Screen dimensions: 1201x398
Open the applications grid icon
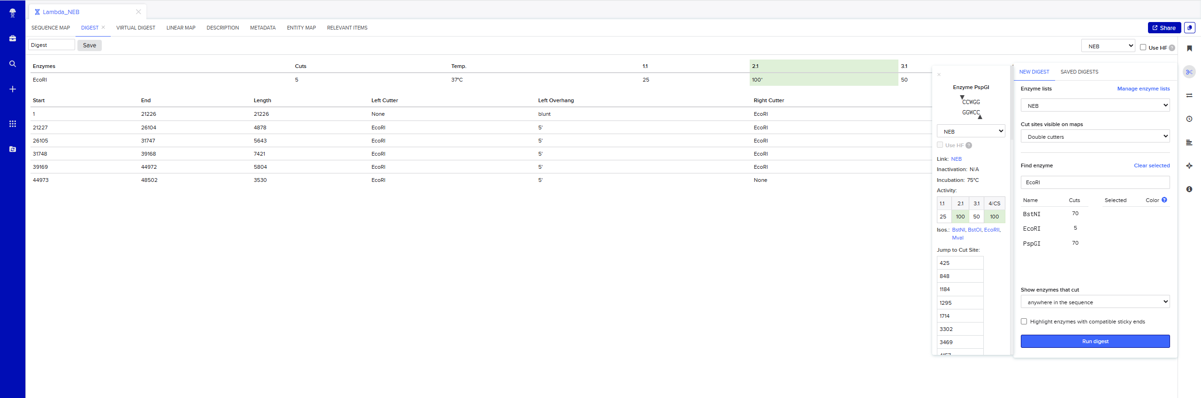(13, 124)
